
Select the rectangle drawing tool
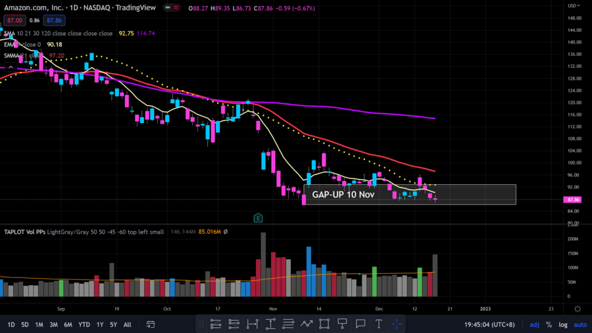click(x=324, y=324)
